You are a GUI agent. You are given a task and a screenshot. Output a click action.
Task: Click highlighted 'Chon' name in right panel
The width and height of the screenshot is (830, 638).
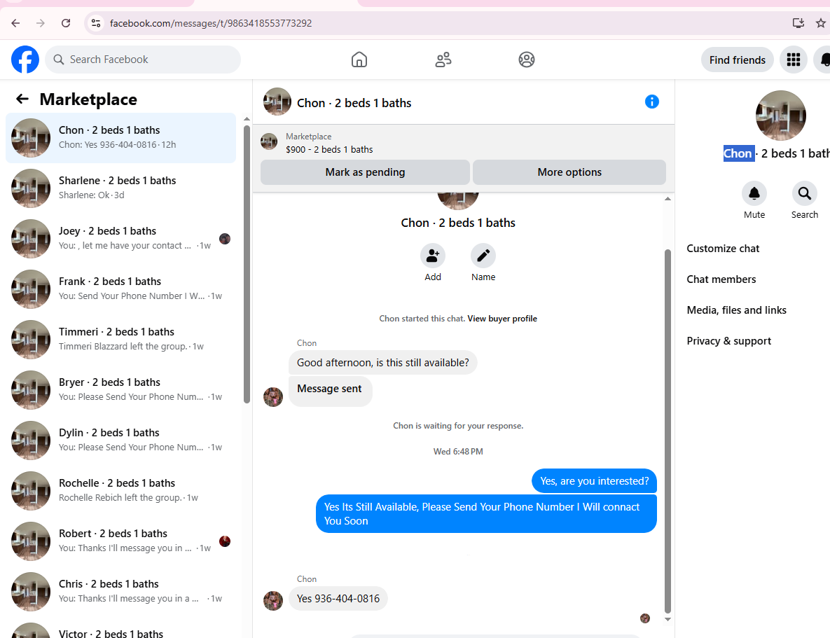point(738,153)
